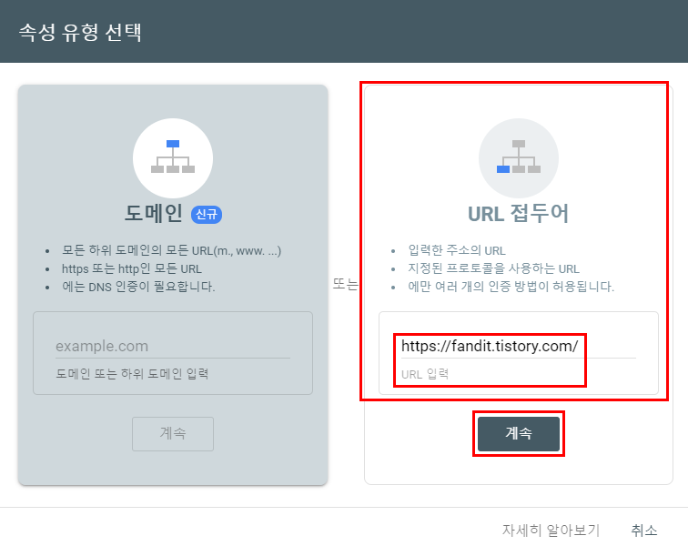
Task: Focus the URL prefix input with fandit.tistory.com
Action: coord(518,347)
